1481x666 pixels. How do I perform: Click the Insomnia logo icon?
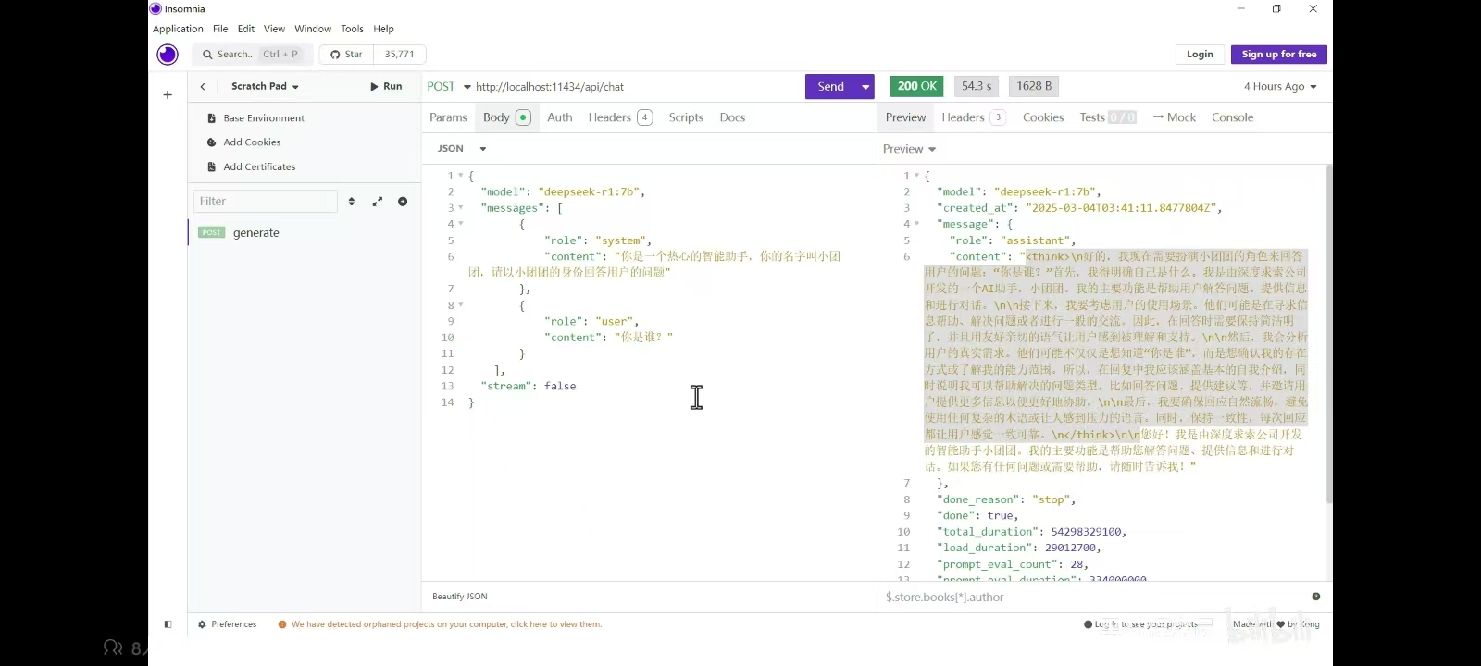(168, 55)
